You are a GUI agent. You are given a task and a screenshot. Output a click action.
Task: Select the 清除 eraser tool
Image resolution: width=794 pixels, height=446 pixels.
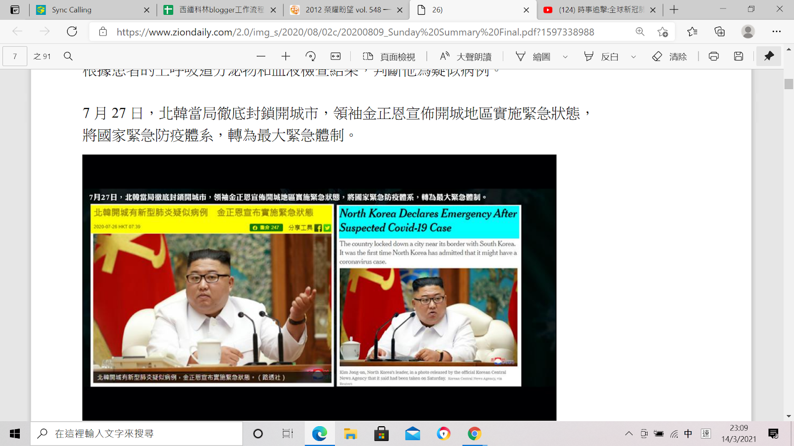click(669, 56)
